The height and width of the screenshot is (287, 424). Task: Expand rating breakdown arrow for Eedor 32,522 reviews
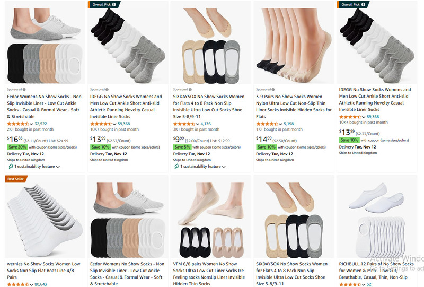(31, 124)
